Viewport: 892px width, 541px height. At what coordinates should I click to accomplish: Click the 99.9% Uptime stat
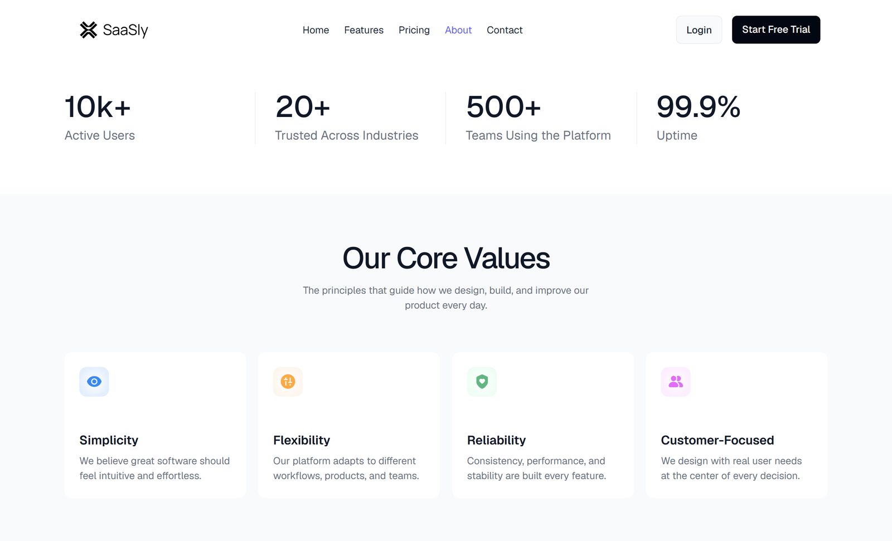(x=699, y=118)
